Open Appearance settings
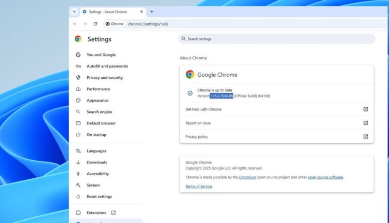This screenshot has width=389, height=223. [x=98, y=101]
